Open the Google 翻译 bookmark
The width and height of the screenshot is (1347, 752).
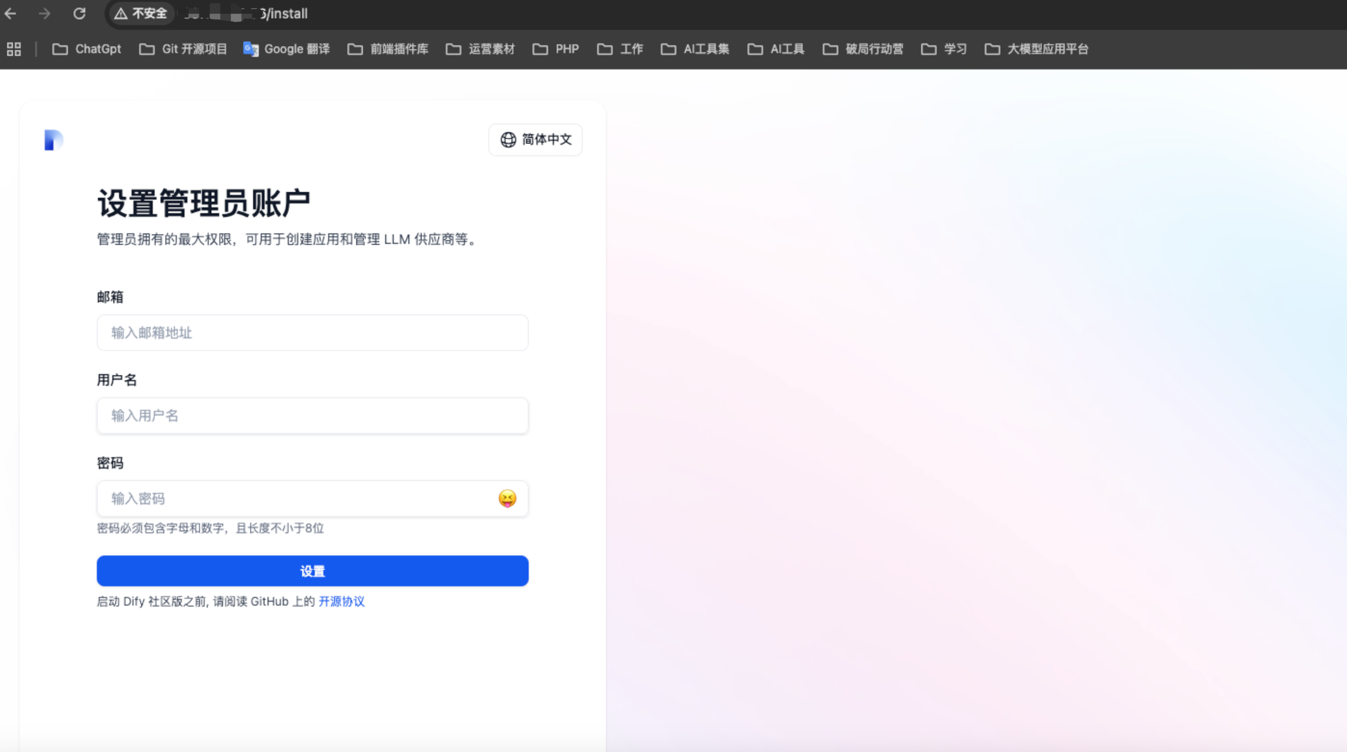tap(286, 49)
